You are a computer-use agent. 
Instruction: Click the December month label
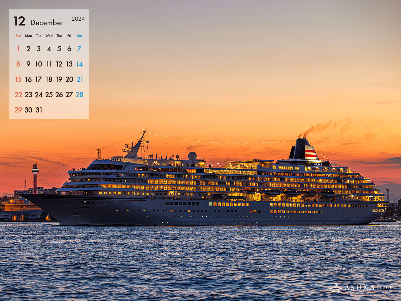[x=47, y=23]
